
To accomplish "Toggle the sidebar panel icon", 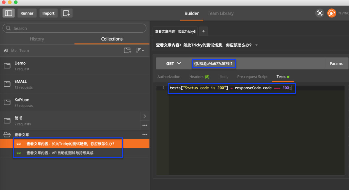I will click(9, 13).
